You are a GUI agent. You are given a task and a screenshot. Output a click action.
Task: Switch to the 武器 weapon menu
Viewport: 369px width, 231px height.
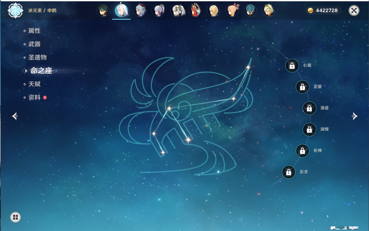[x=34, y=44]
